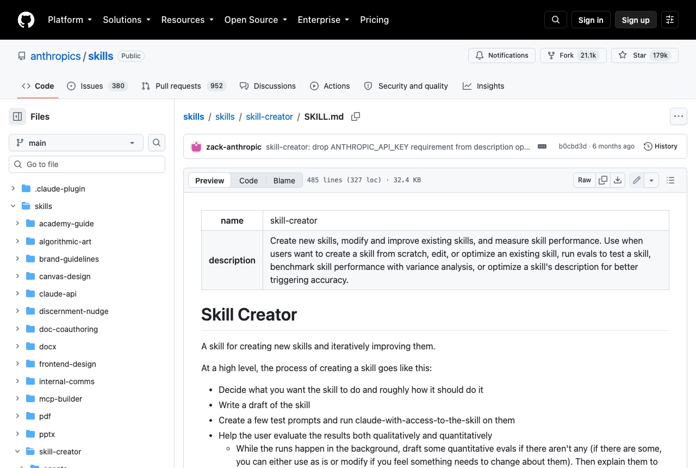
Task: Collapse the skill-creator folder chevron
Action: (x=17, y=452)
